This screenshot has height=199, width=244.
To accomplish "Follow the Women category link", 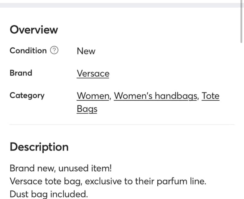I will pos(93,96).
